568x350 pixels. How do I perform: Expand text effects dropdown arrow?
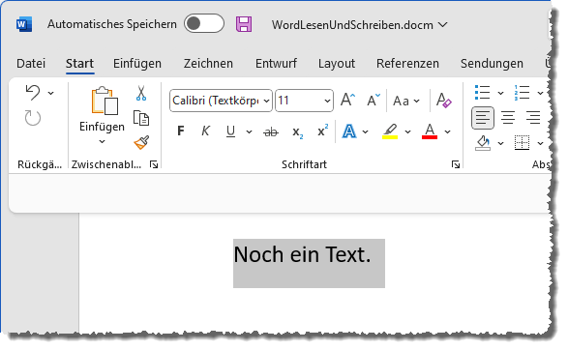click(366, 131)
